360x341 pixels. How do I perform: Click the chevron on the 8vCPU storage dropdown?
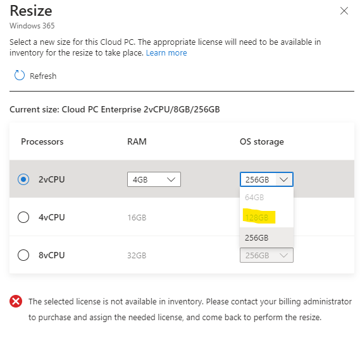[284, 255]
